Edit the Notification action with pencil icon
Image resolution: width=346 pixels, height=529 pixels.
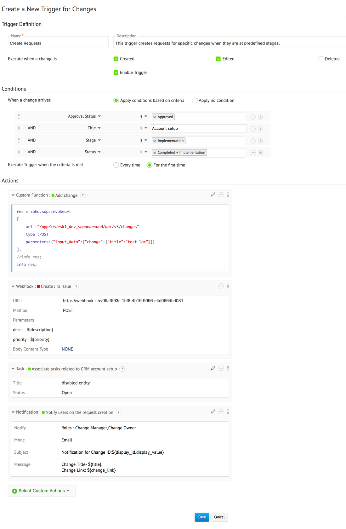point(213,411)
